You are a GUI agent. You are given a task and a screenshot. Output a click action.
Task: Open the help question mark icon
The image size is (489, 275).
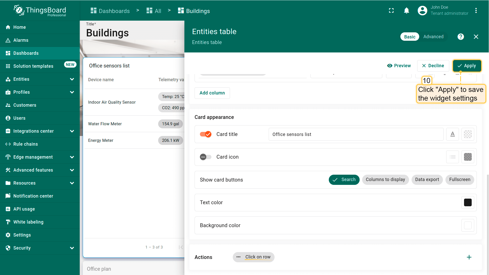[460, 37]
